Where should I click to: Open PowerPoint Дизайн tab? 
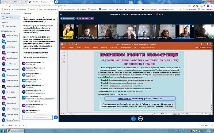click(86, 48)
